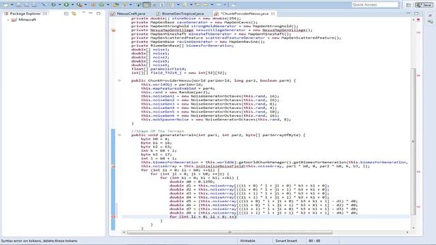436x245 pixels.
Task: Click the Save All icon
Action: point(27,5)
